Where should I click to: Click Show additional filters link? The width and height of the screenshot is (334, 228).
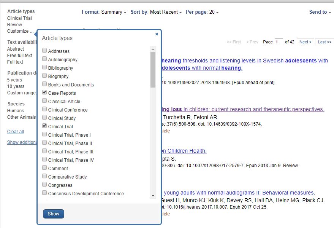pos(22,142)
